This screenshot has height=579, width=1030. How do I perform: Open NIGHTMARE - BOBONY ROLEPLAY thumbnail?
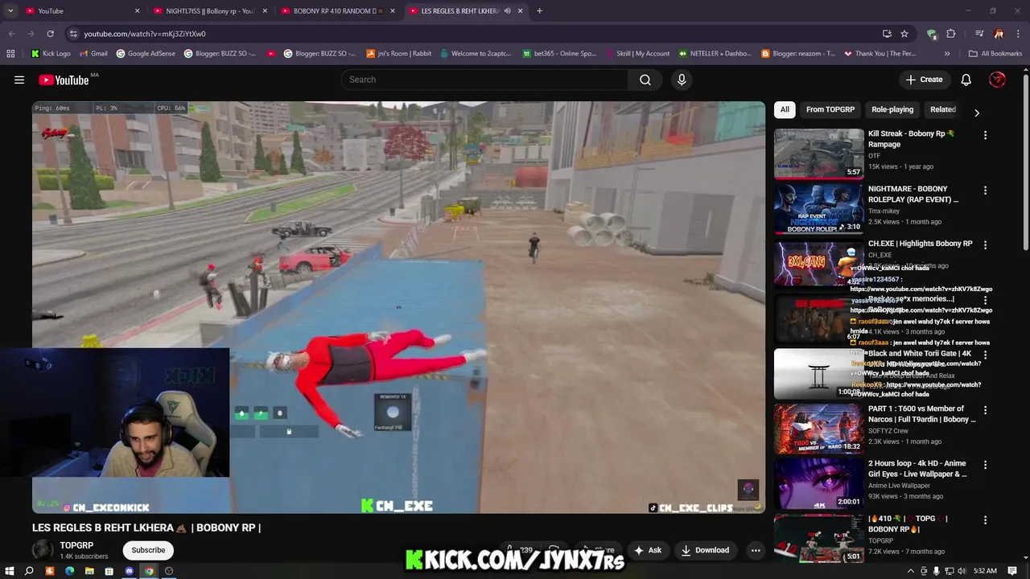pos(818,208)
